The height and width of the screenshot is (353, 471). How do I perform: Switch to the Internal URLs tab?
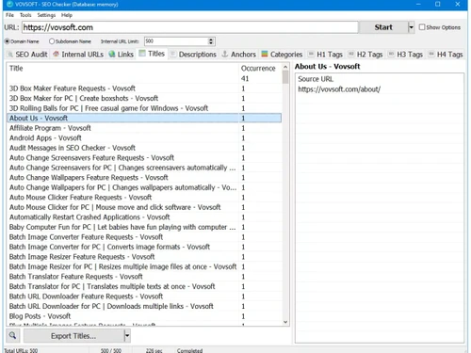click(78, 55)
